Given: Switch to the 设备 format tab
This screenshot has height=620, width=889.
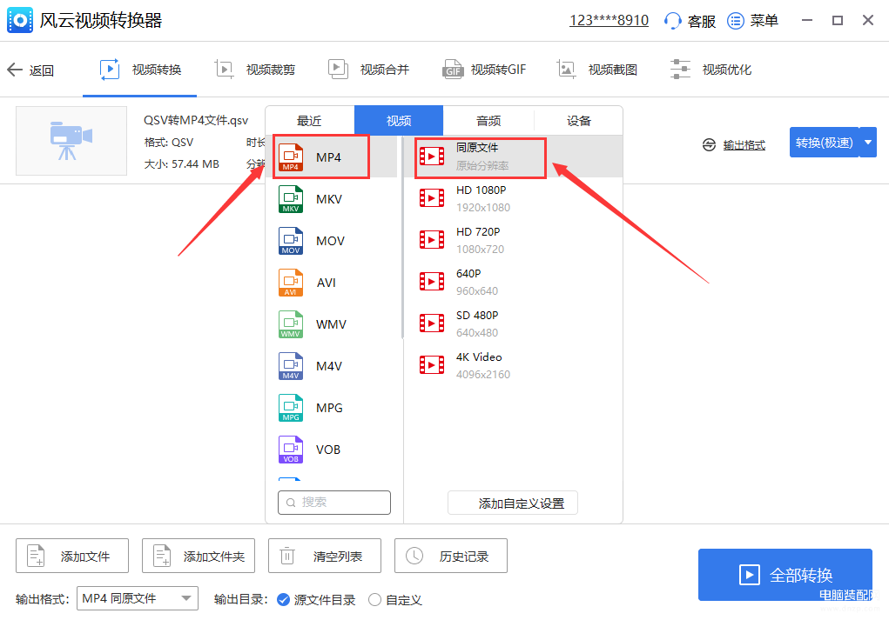Looking at the screenshot, I should 579,121.
